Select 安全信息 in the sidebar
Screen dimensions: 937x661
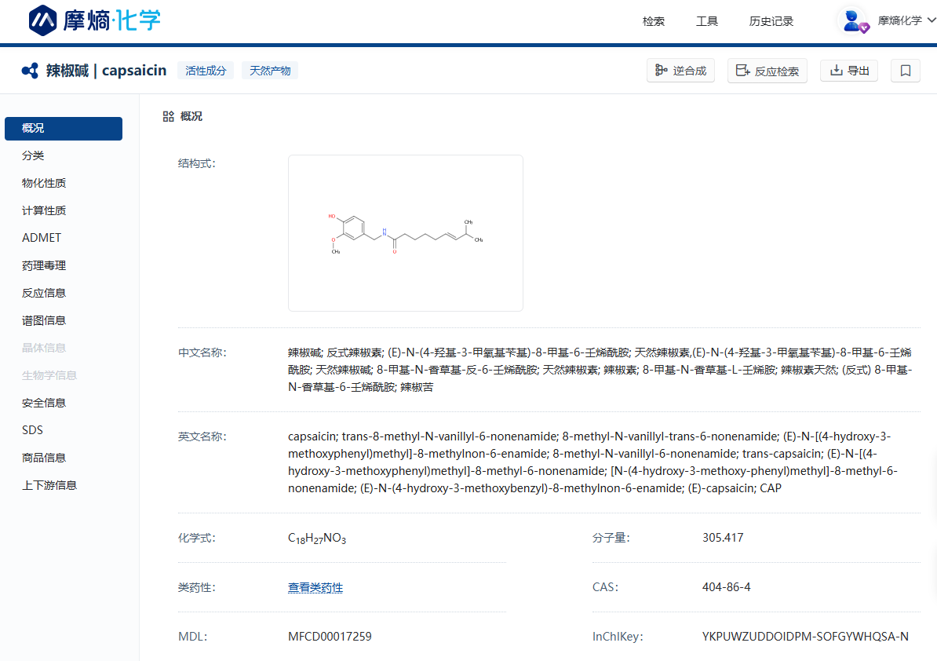pos(44,403)
